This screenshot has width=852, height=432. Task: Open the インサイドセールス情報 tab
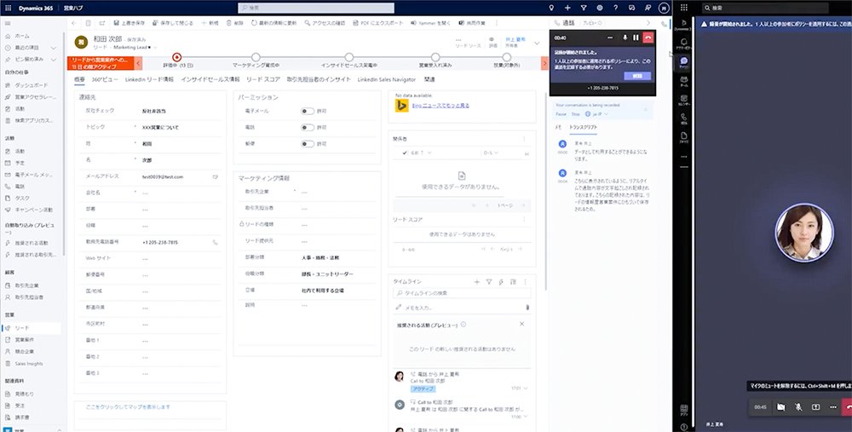click(x=210, y=79)
